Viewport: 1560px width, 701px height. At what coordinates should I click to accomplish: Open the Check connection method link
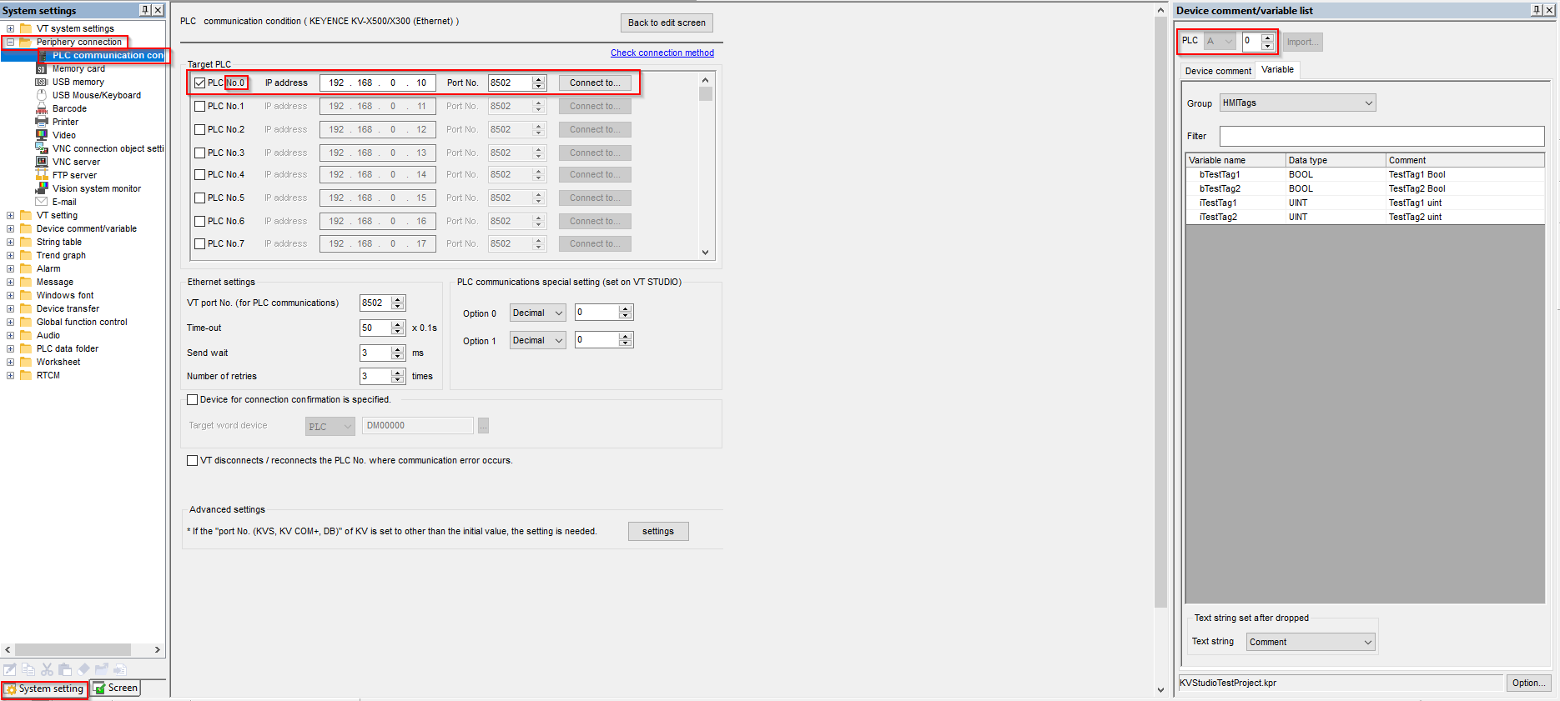coord(662,53)
